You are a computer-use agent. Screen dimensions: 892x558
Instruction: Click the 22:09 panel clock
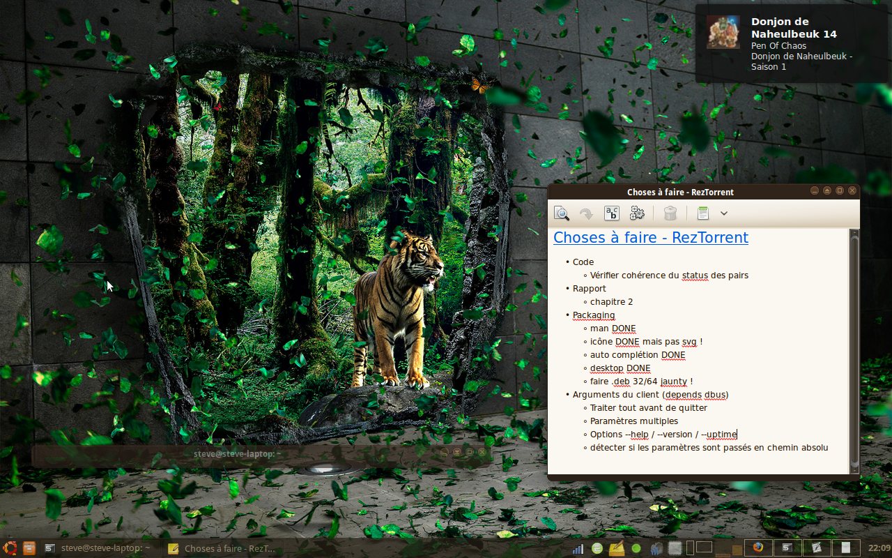[879, 548]
